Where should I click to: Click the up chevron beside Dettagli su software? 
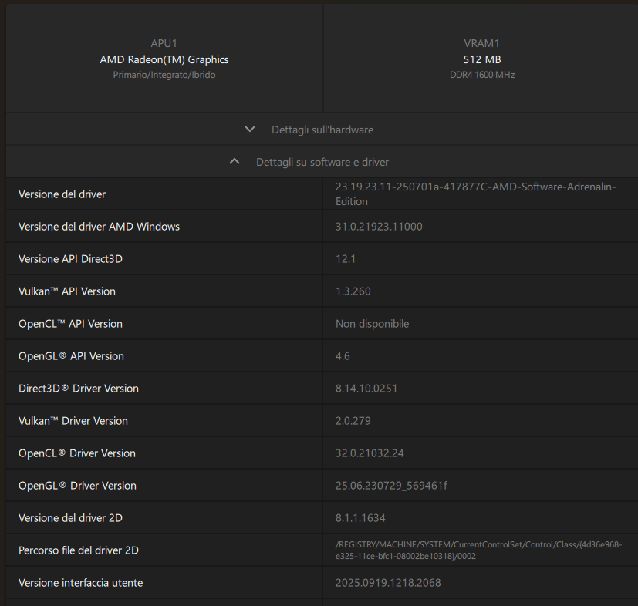[235, 162]
